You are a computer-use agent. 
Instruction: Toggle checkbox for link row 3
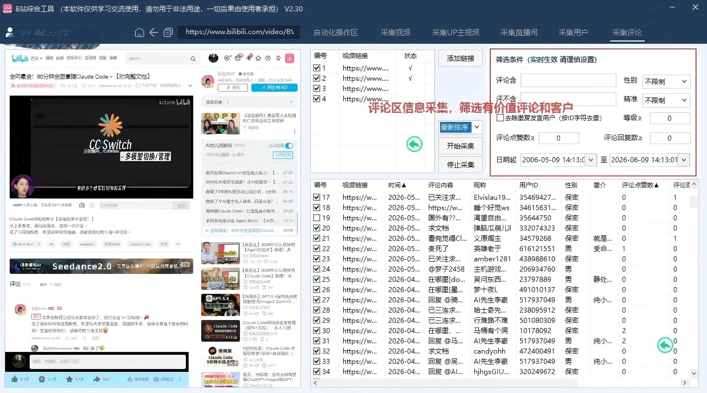coord(316,88)
